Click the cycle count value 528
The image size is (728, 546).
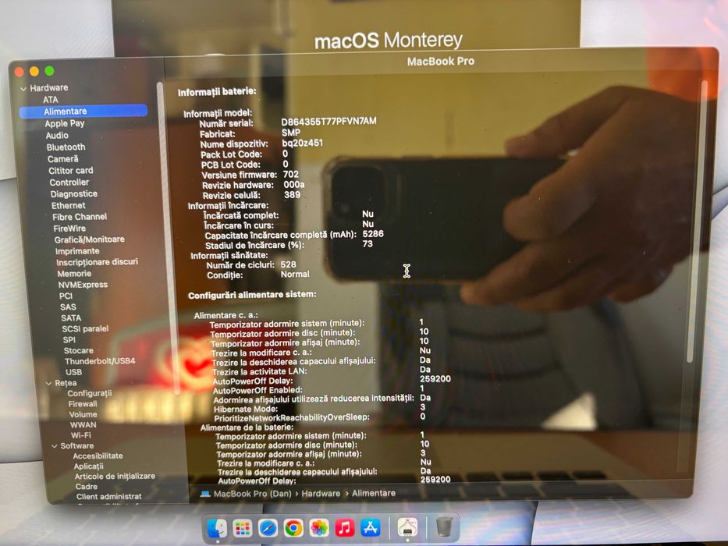tap(288, 264)
